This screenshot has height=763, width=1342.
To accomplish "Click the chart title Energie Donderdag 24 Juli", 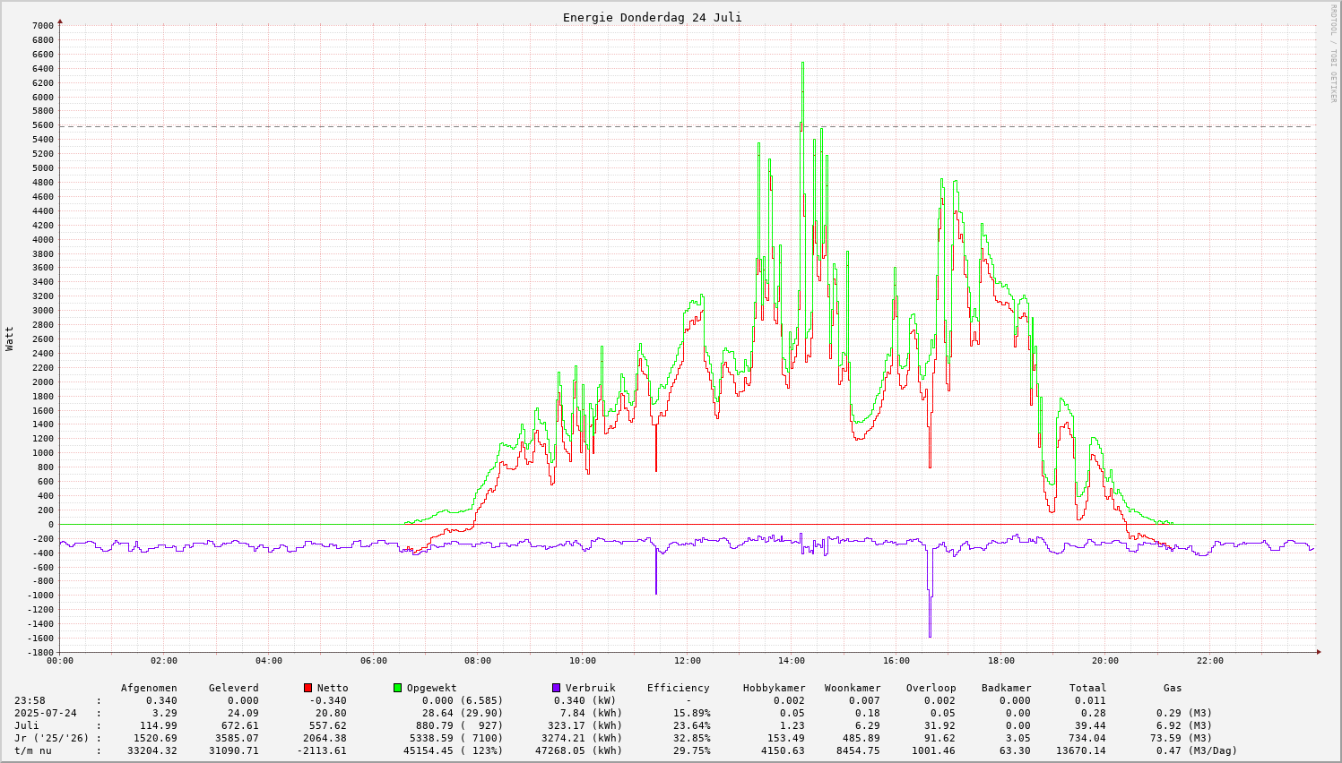I will [x=652, y=17].
